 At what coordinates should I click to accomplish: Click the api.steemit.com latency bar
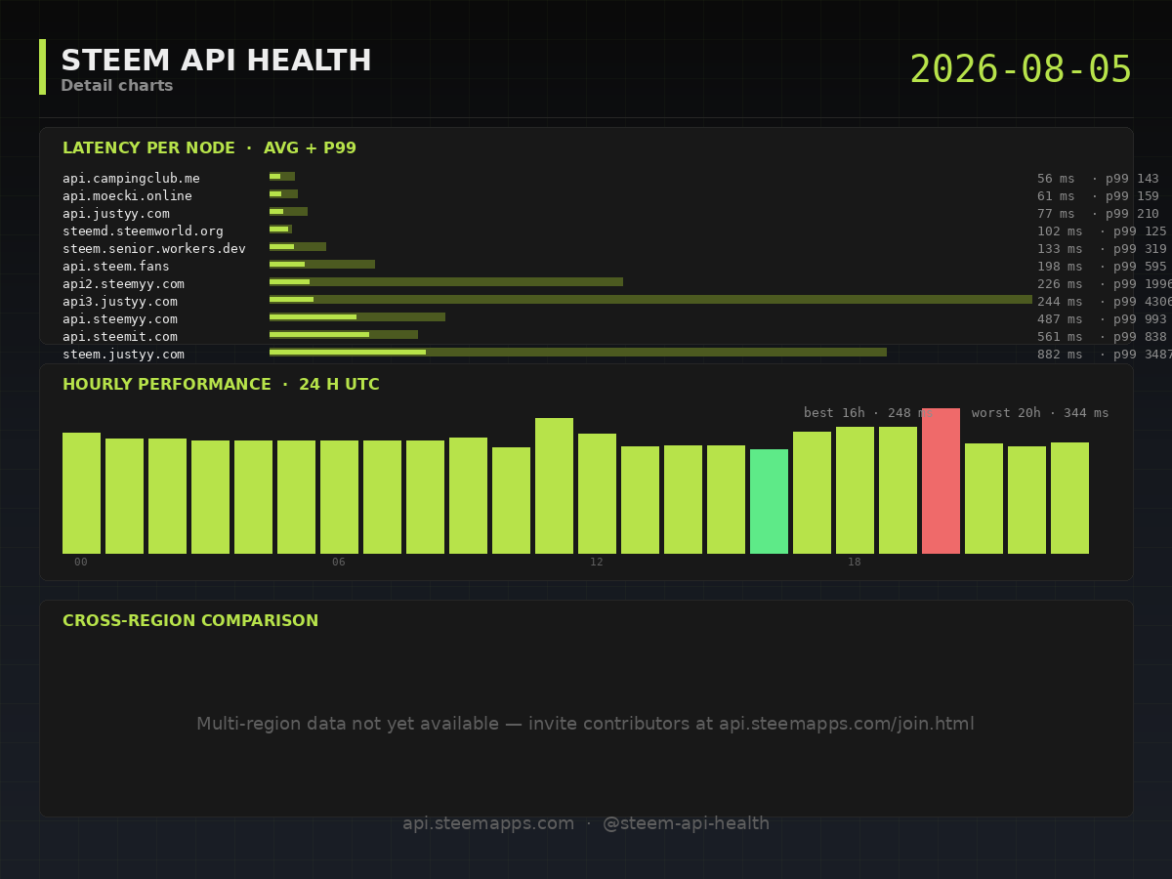(344, 335)
